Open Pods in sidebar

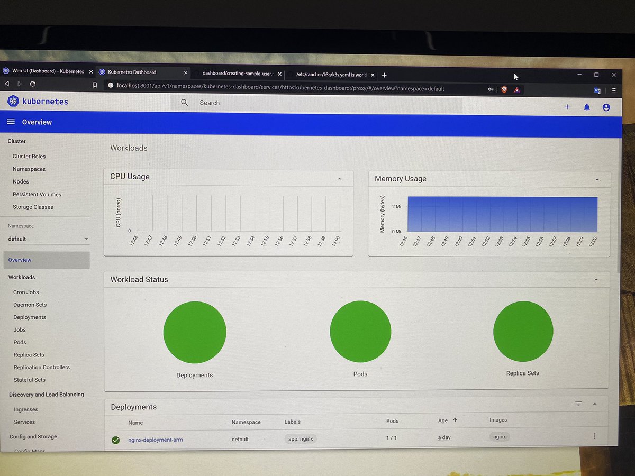(x=20, y=343)
